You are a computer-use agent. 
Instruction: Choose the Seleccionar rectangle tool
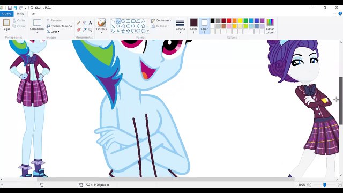point(37,23)
